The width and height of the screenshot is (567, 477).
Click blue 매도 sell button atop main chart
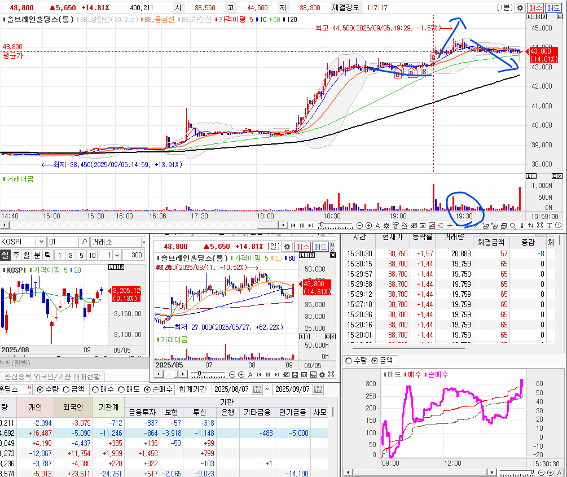tap(553, 7)
